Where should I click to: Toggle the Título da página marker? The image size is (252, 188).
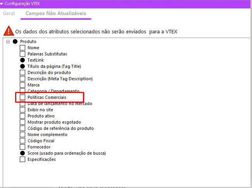point(22,66)
